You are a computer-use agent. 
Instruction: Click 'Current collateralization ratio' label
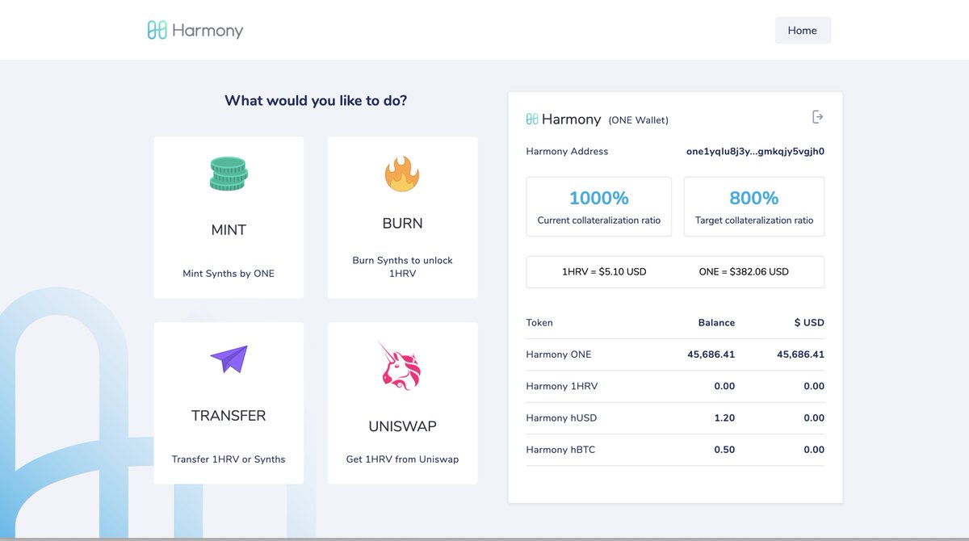tap(598, 220)
